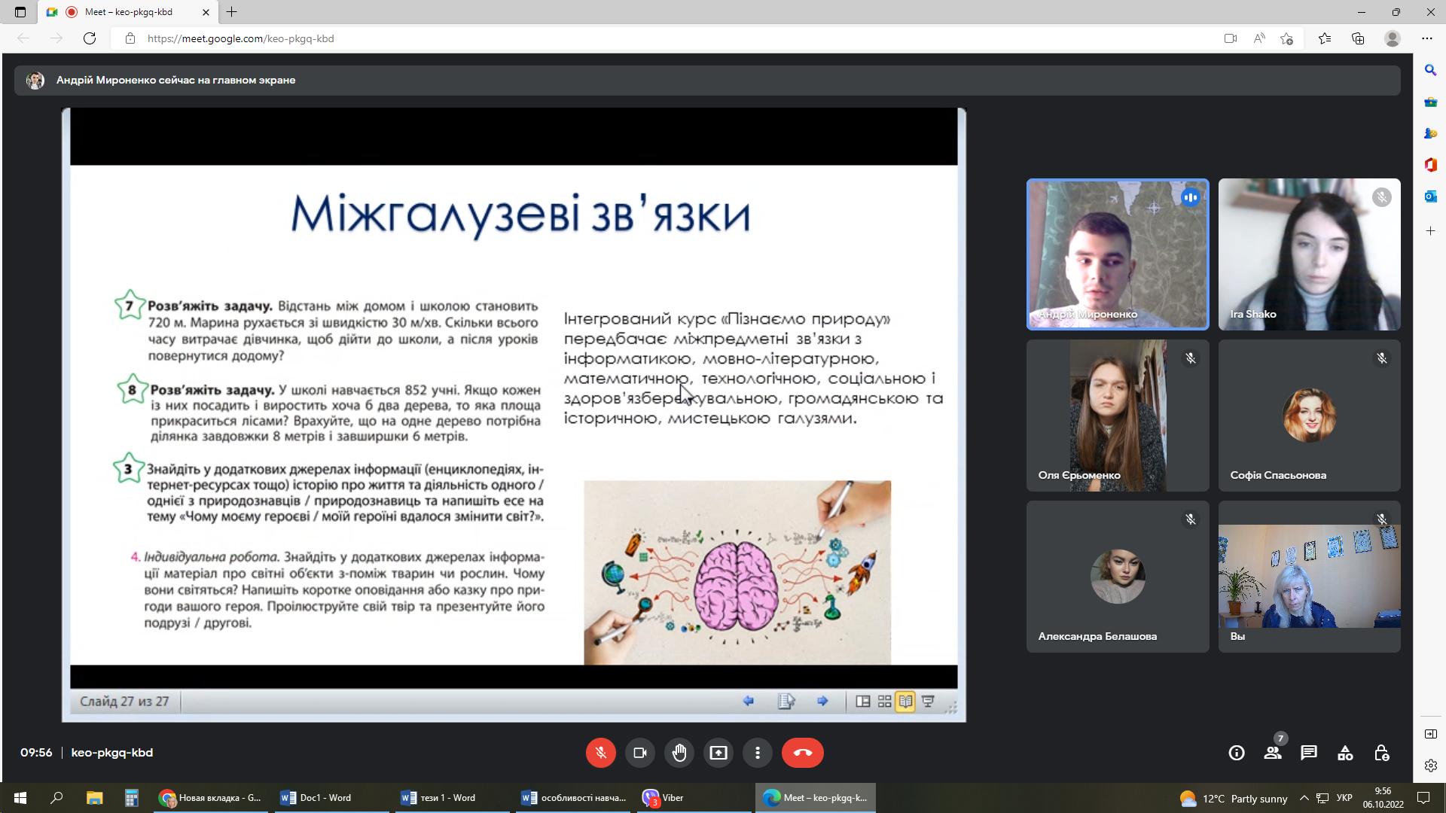This screenshot has height=813, width=1446.
Task: Open host controls lock icon
Action: (1381, 753)
